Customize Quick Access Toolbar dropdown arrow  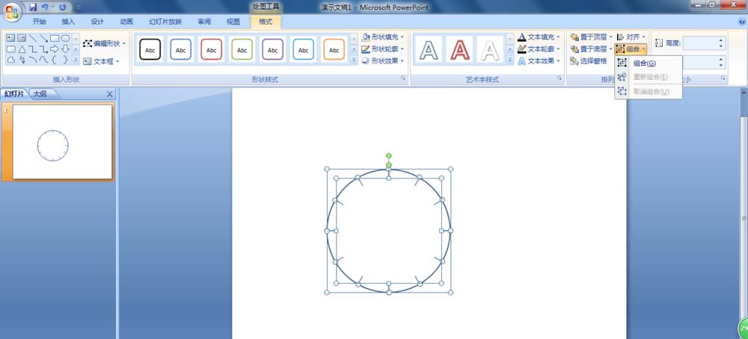pos(79,7)
